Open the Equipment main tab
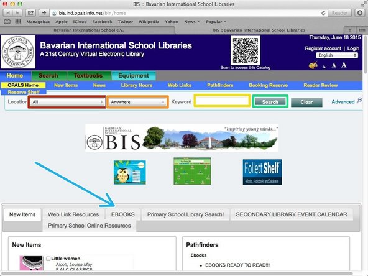The image size is (368, 276). pyautogui.click(x=133, y=76)
